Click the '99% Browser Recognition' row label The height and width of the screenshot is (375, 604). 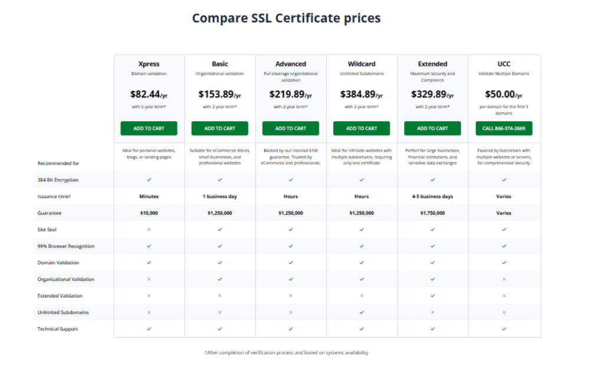coord(66,246)
